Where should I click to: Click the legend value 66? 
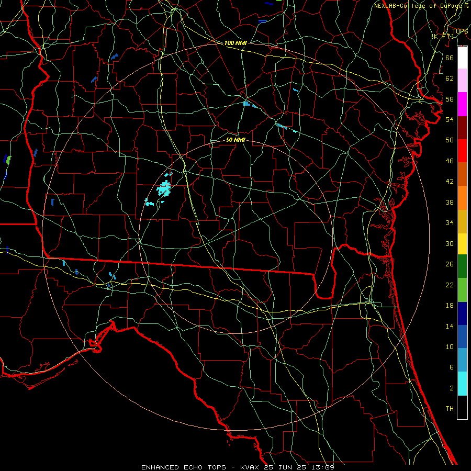click(x=450, y=58)
